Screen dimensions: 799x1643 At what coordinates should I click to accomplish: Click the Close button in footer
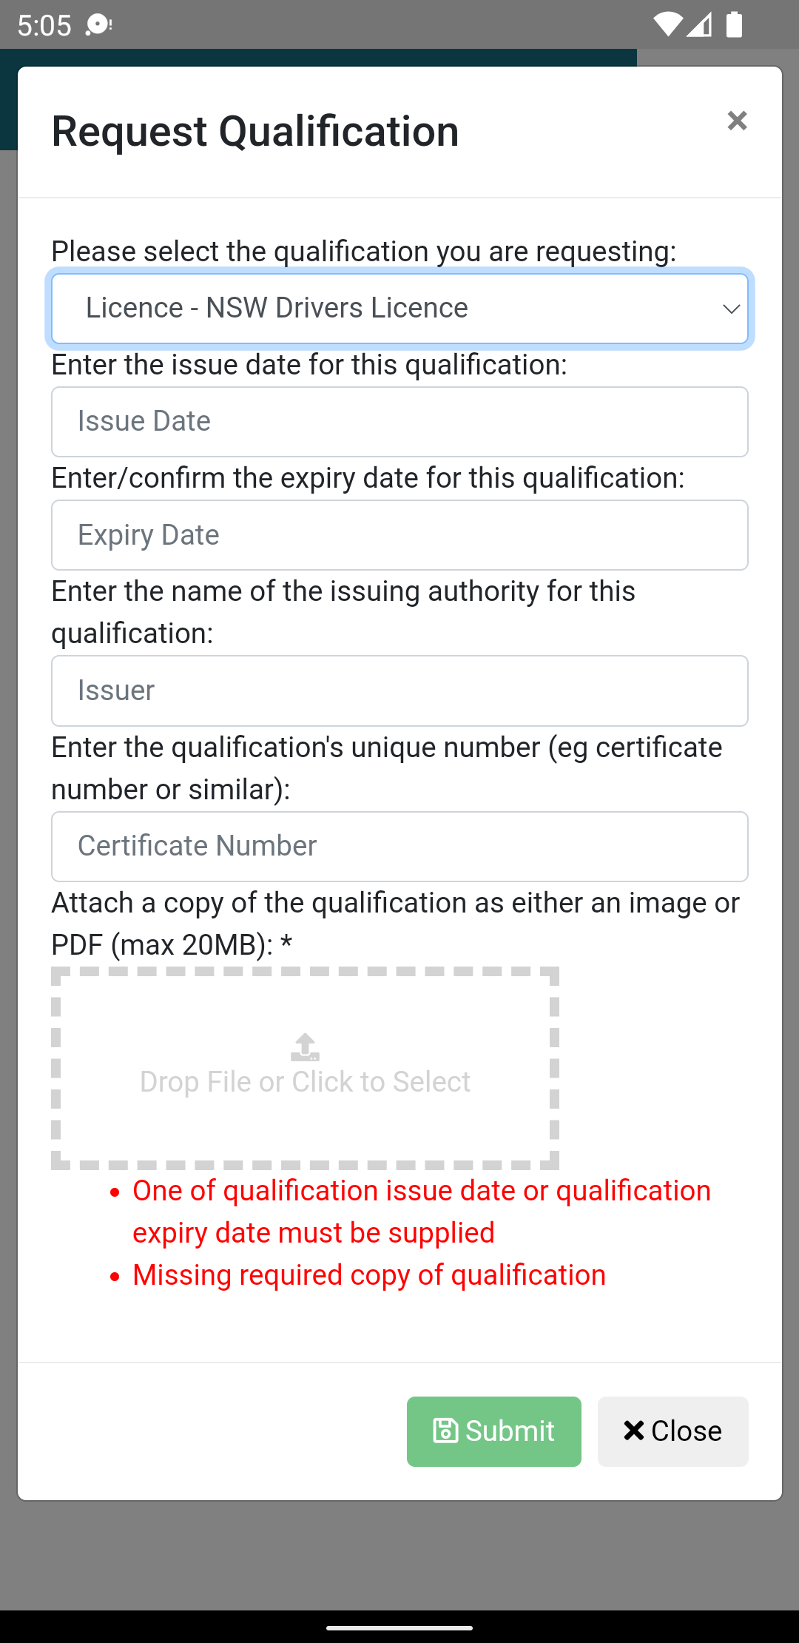tap(673, 1431)
